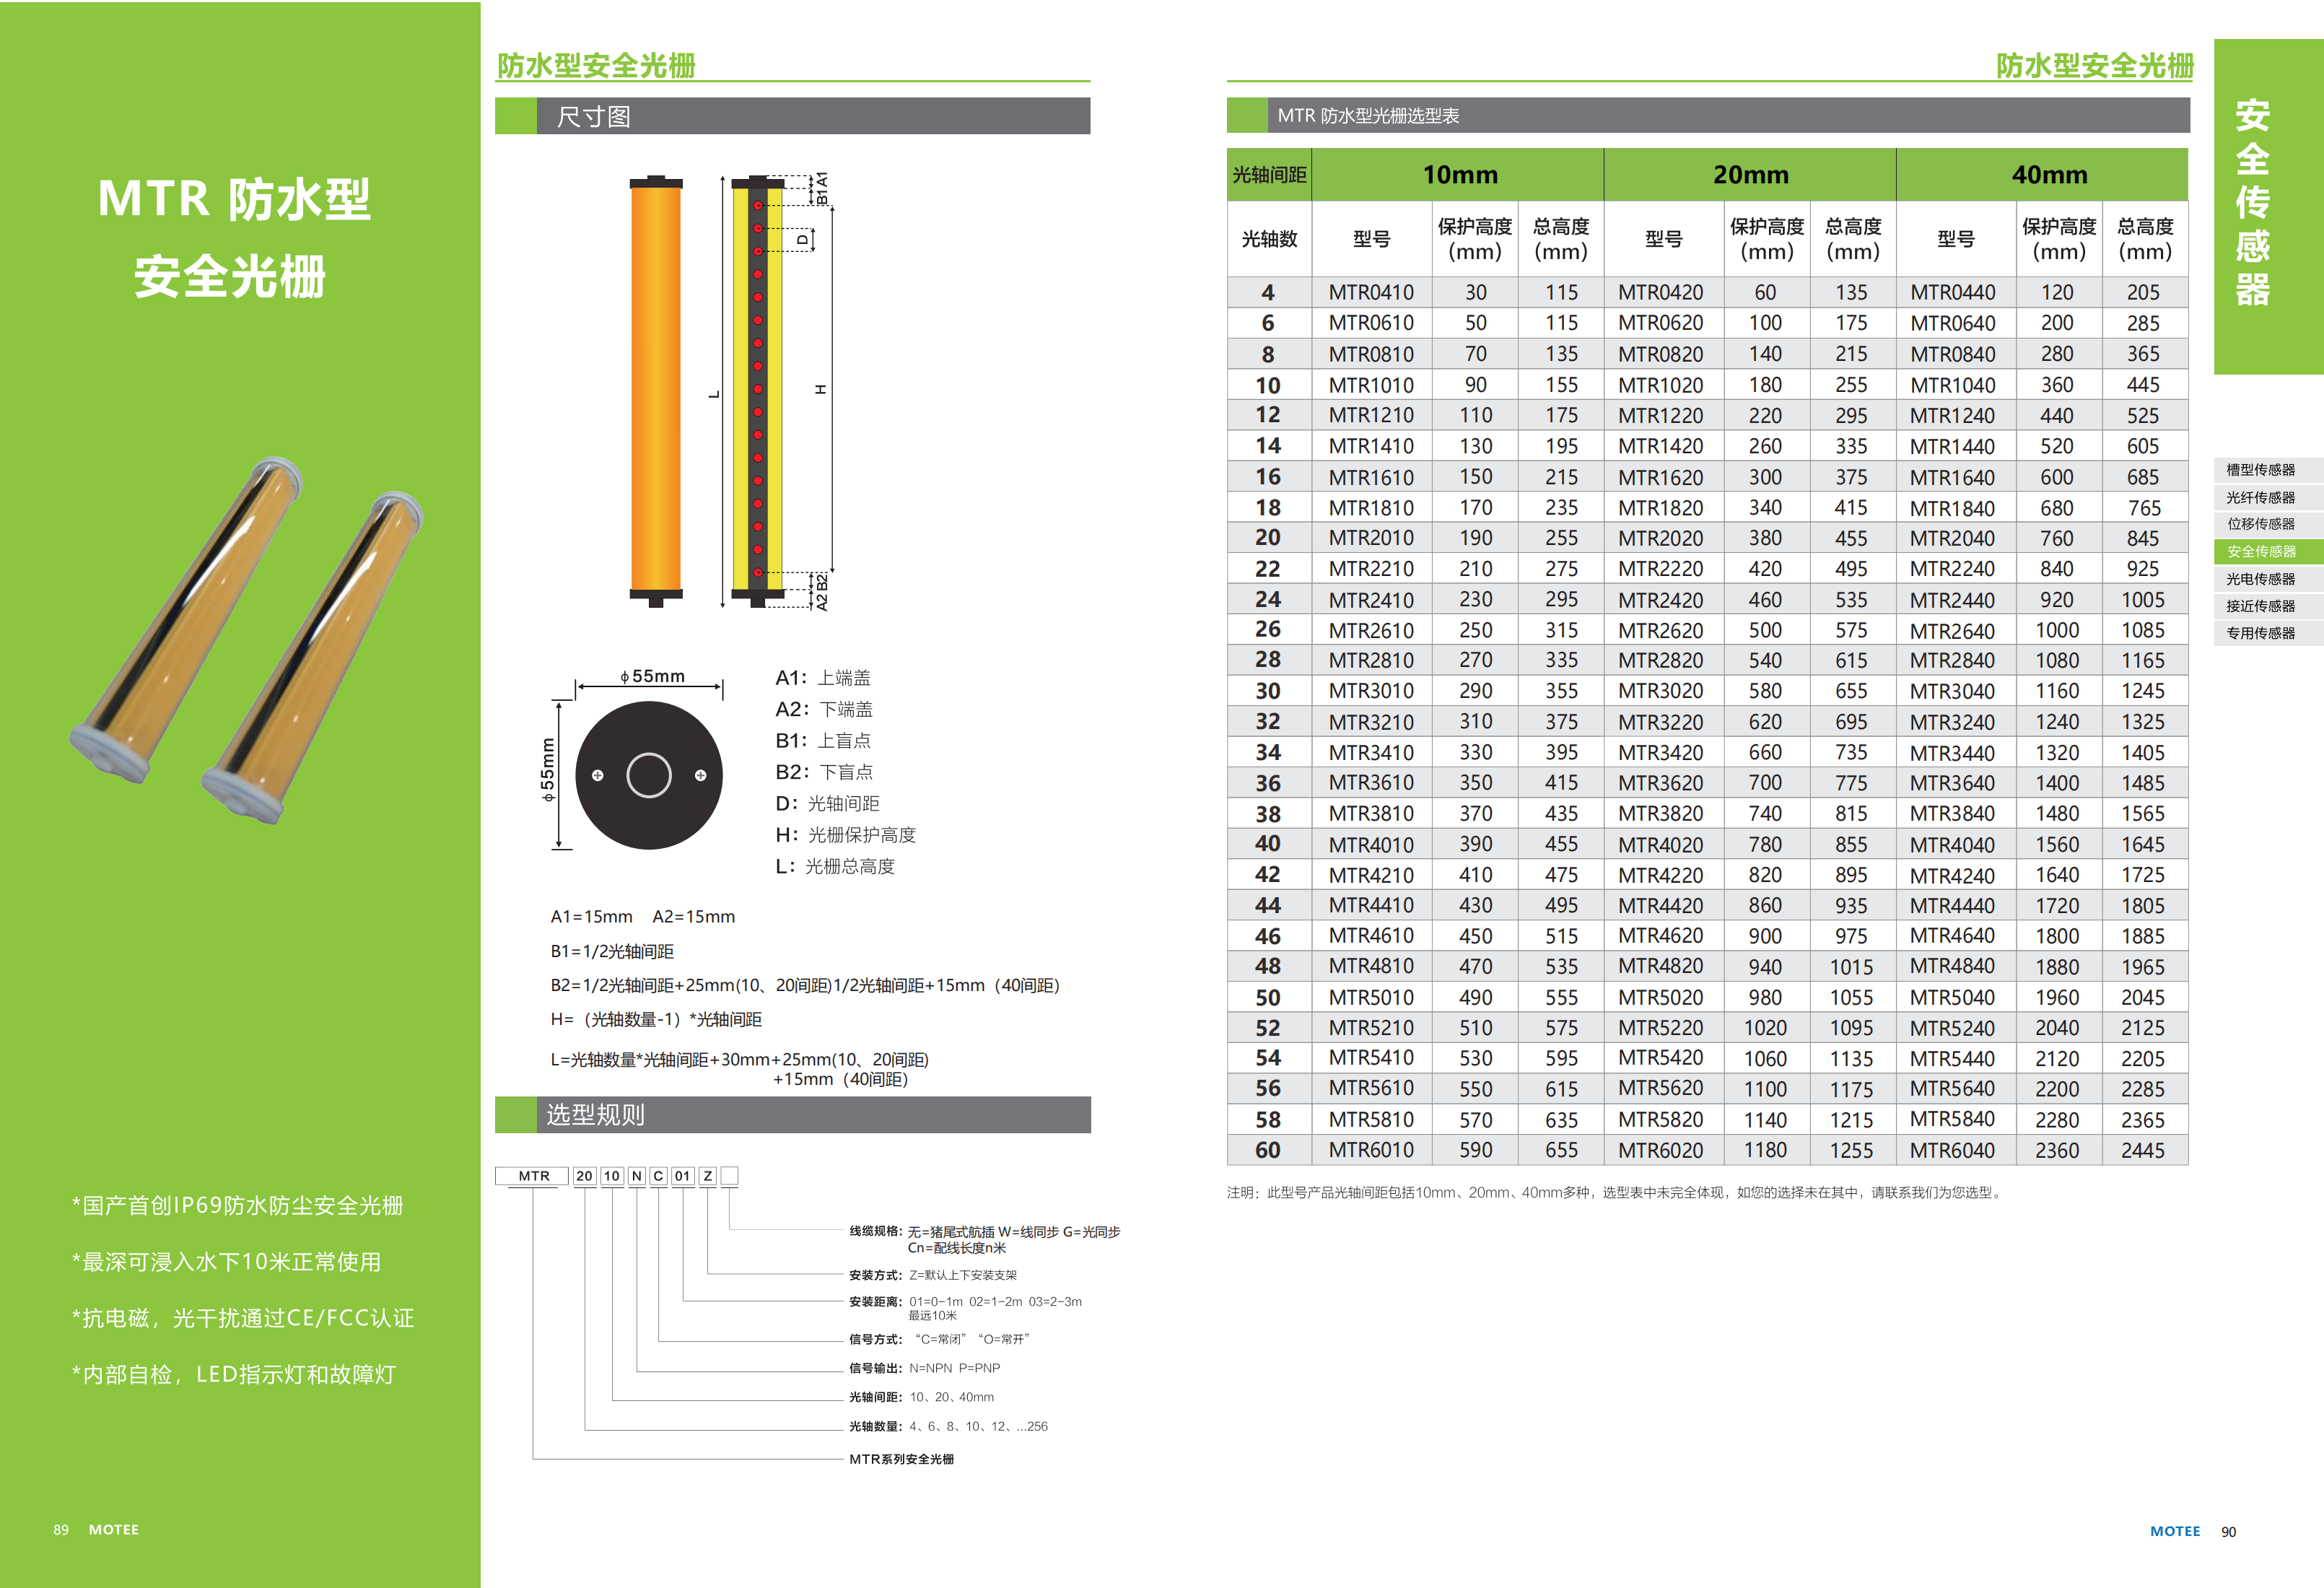Click the MTR系列安全光栅 label

click(901, 1459)
